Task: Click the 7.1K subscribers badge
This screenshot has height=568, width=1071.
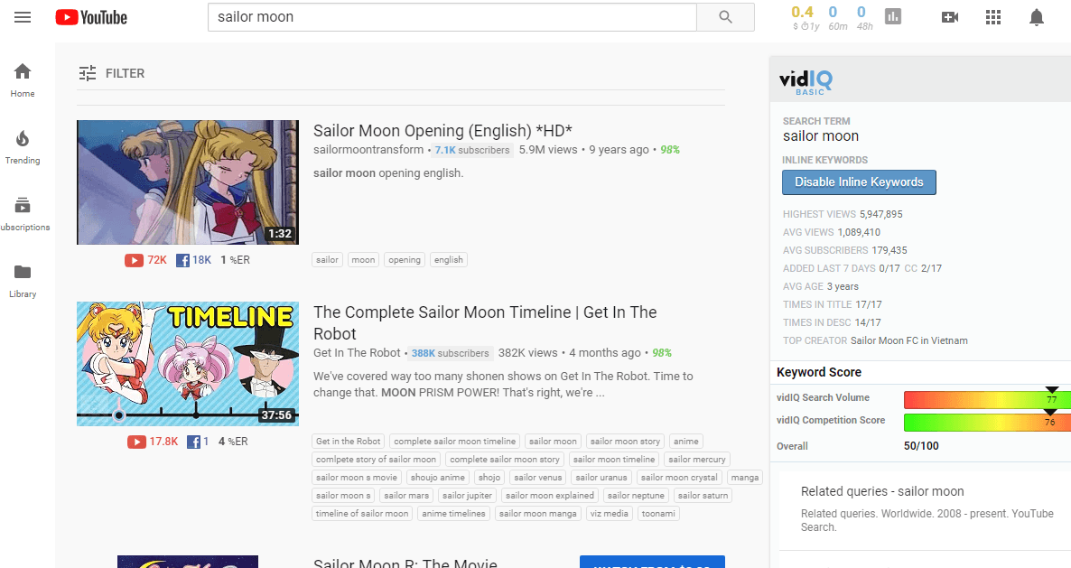Action: coord(472,150)
